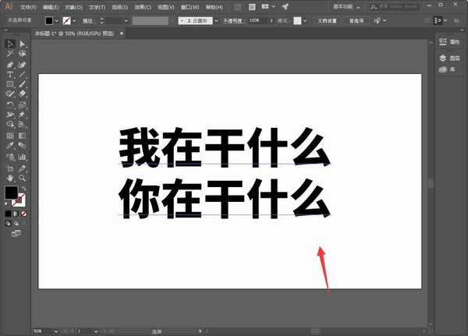Open stroke color dropdown in control bar
The width and height of the screenshot is (468, 336).
coord(74,20)
